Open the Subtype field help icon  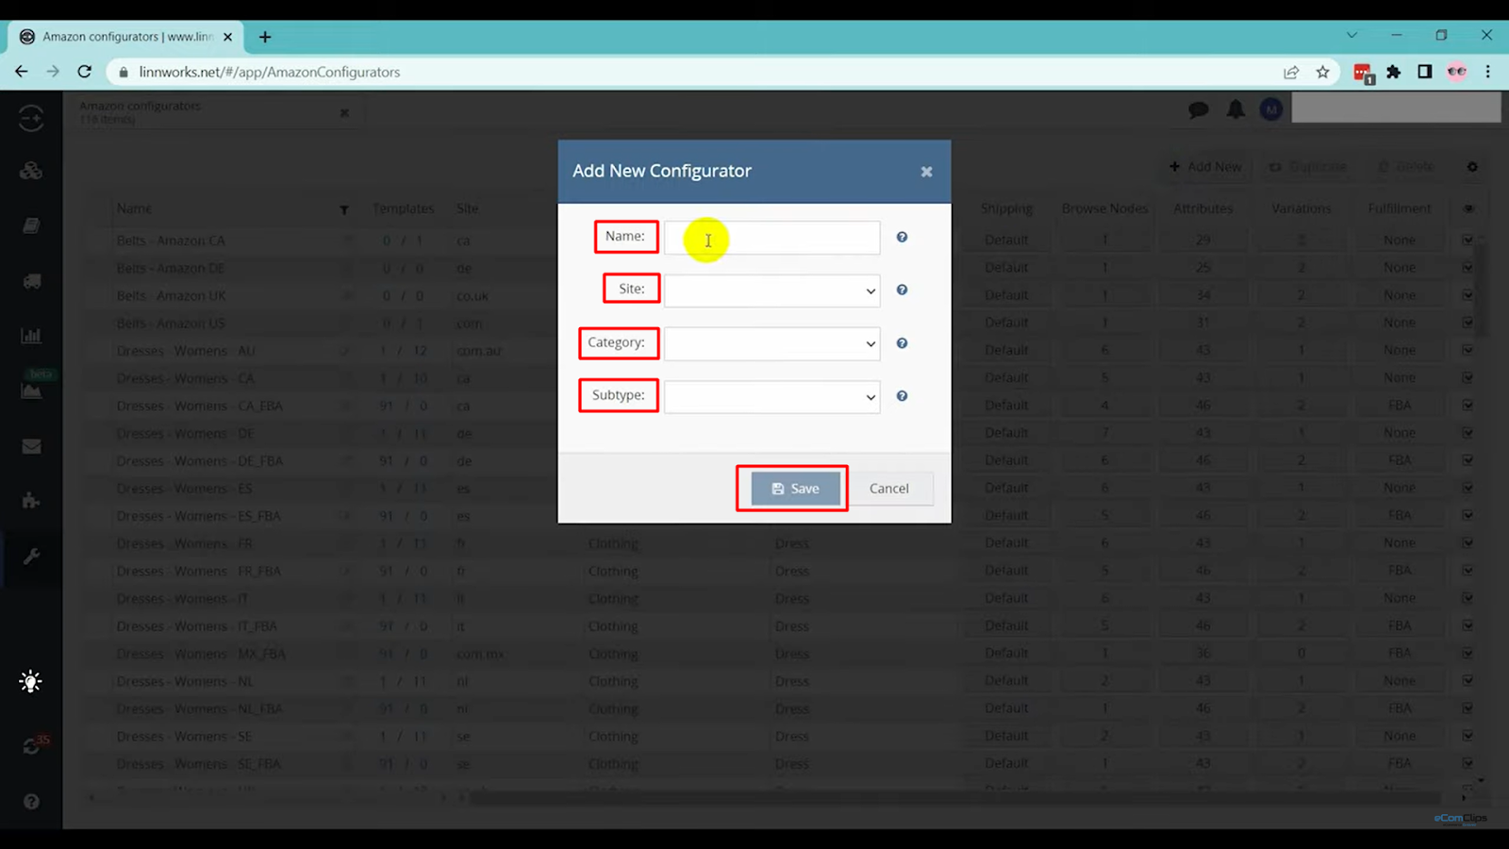(902, 396)
